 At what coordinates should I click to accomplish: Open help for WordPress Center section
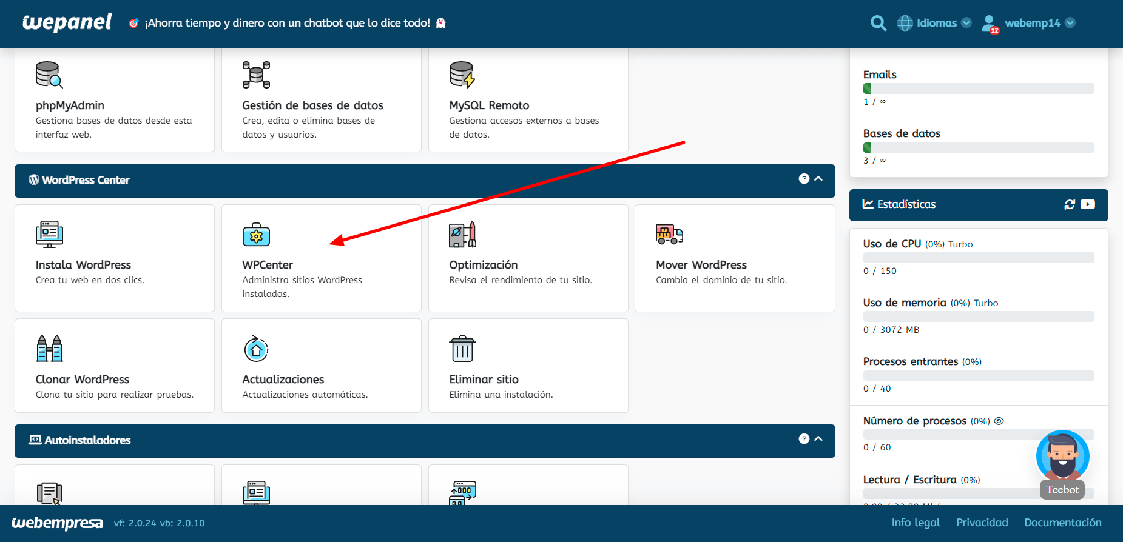pos(804,179)
